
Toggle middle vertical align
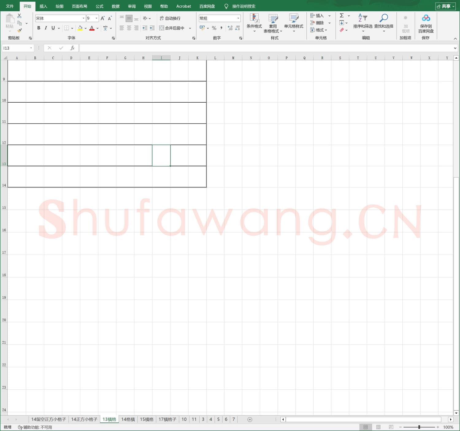pos(129,18)
